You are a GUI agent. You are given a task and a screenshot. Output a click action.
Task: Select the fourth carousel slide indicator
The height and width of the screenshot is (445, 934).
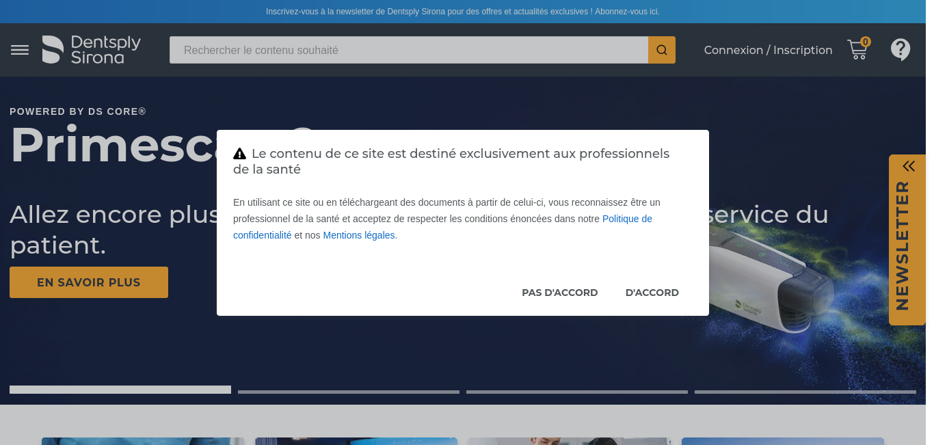pos(805,392)
